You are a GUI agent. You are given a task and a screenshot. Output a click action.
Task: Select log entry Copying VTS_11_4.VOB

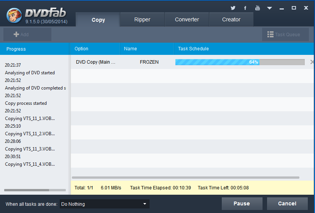pos(30,164)
